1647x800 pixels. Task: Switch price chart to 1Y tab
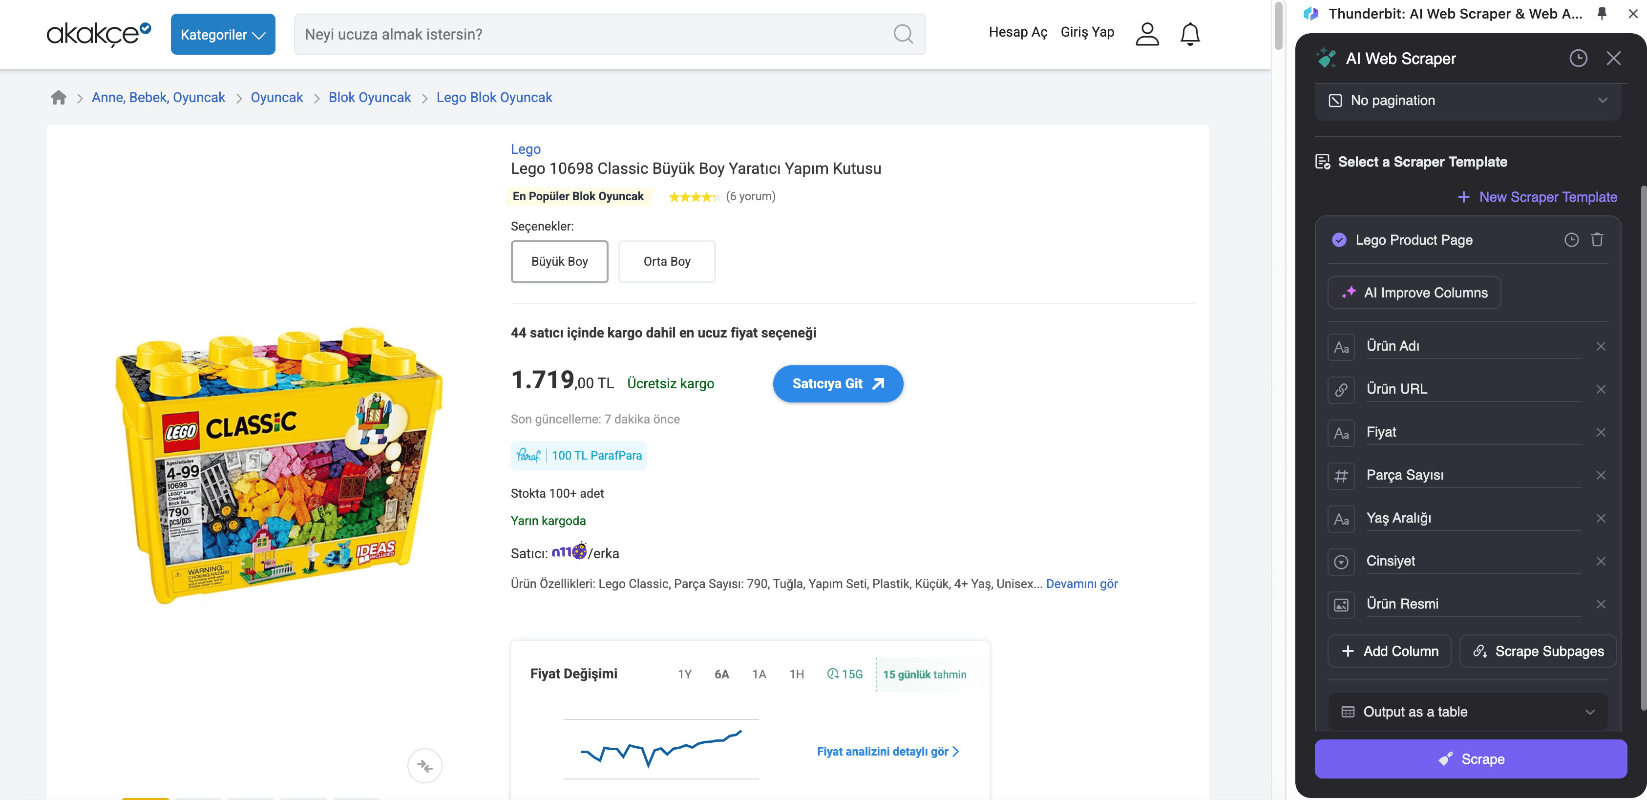pyautogui.click(x=684, y=674)
